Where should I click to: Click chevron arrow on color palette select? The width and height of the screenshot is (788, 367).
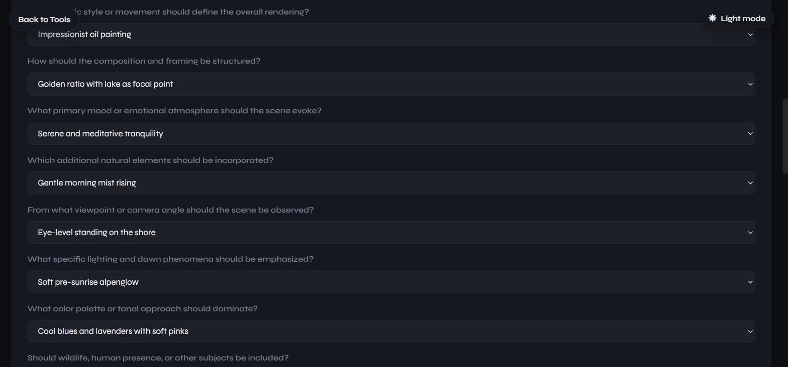pos(750,331)
